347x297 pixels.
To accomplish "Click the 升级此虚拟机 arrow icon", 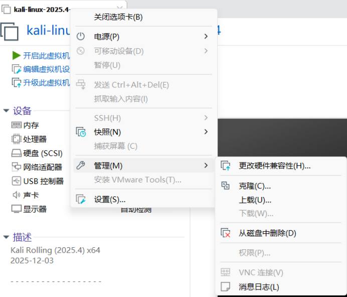I will point(17,82).
